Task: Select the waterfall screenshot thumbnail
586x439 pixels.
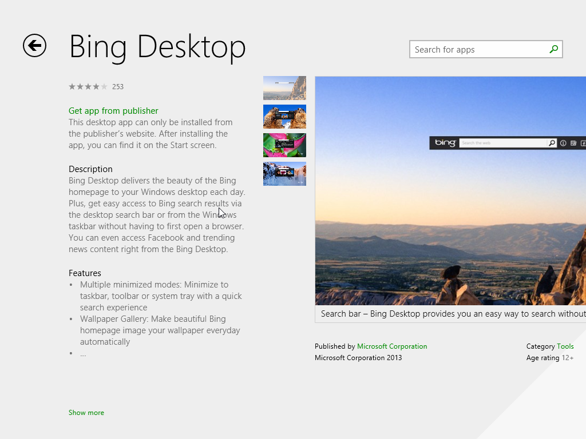Action: pos(284,173)
